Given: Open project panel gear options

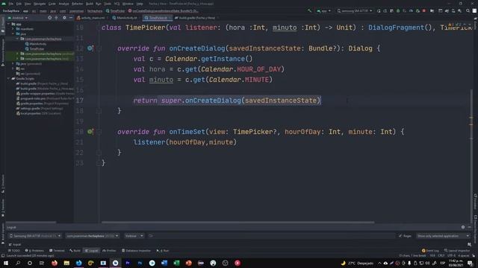Looking at the screenshot, I should pos(64,18).
